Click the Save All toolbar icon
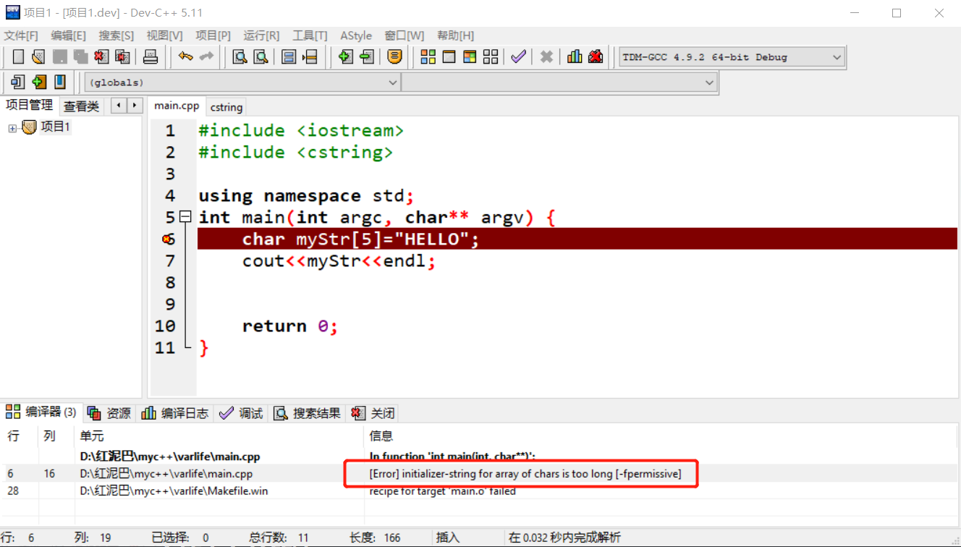Screen dimensions: 961x547 coord(80,56)
